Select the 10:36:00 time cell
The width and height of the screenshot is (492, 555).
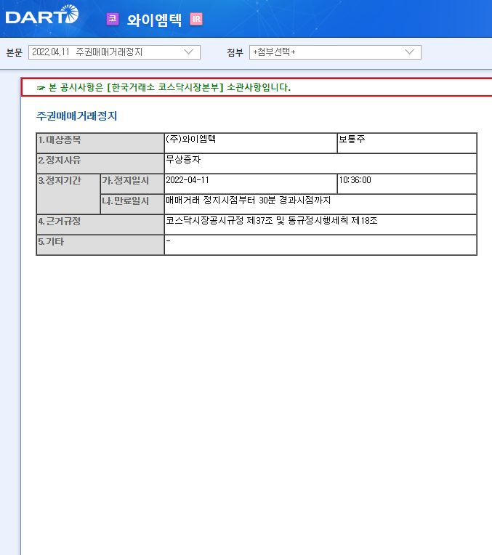[407, 184]
